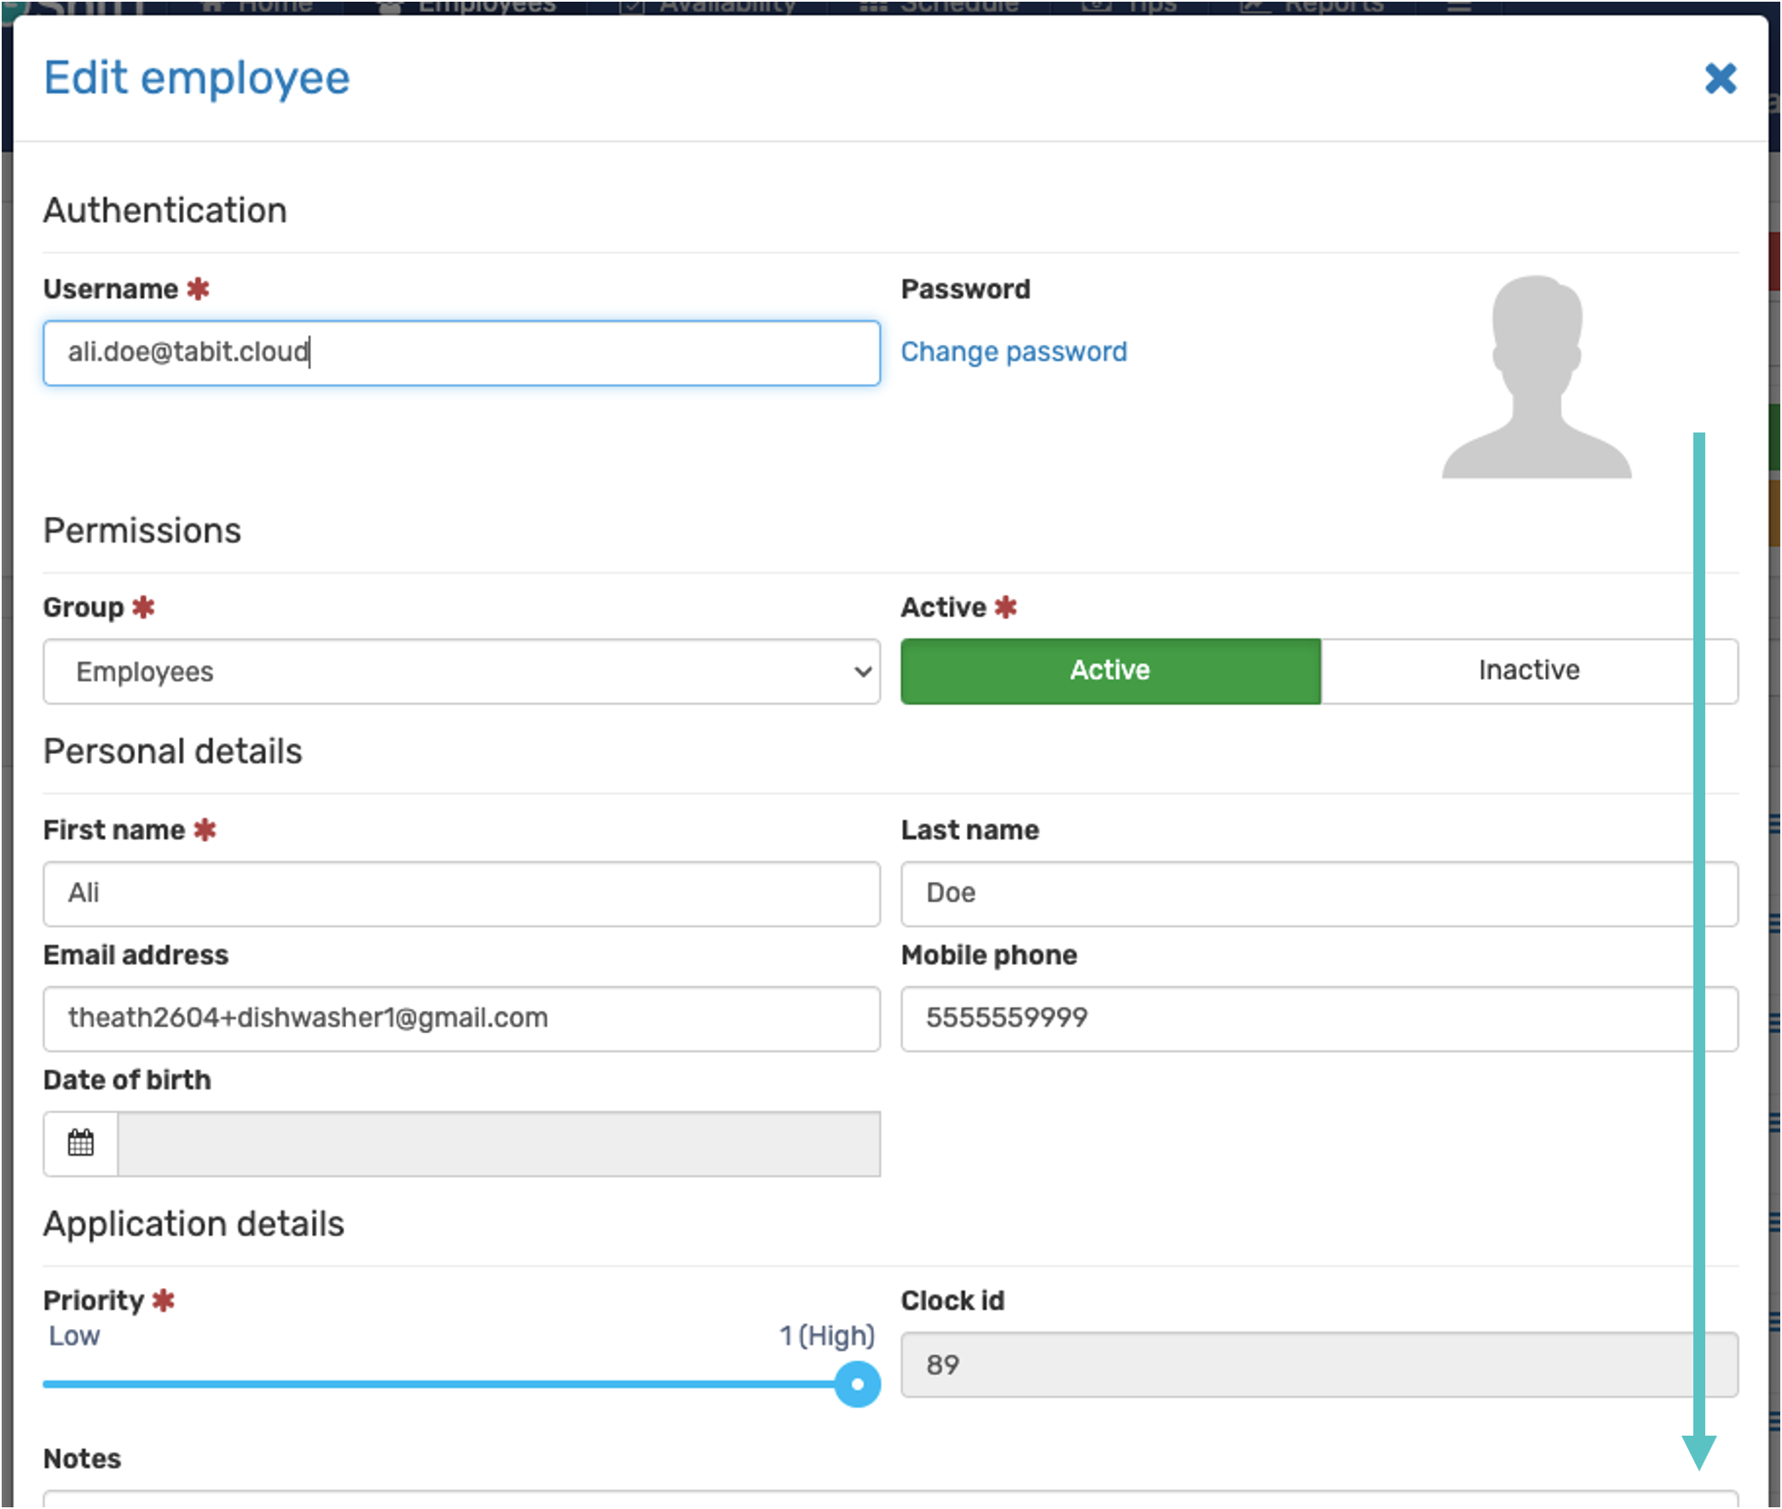Close the Edit employee dialog

coord(1720,78)
